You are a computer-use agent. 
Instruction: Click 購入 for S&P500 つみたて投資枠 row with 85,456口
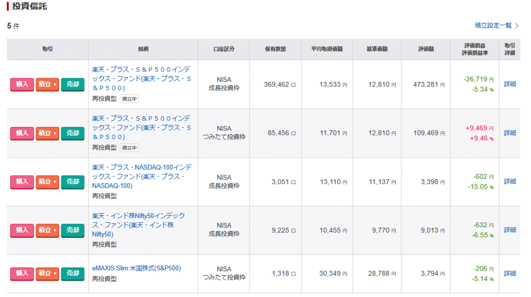[22, 133]
